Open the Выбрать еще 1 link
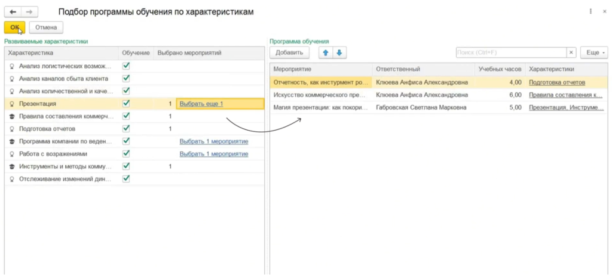The width and height of the screenshot is (612, 275). (x=201, y=104)
